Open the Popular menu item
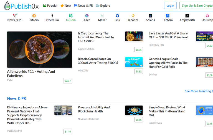 tap(50, 6)
